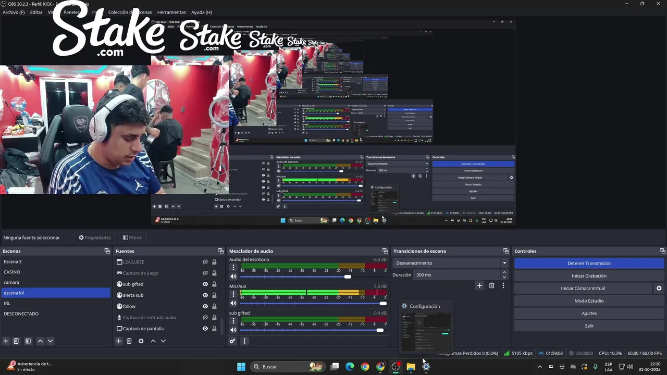Add a scene transition with plus
Viewport: 667px width, 375px height.
[x=480, y=285]
